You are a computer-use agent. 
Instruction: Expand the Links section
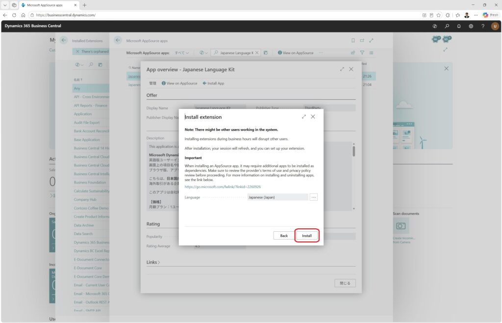[x=153, y=262]
